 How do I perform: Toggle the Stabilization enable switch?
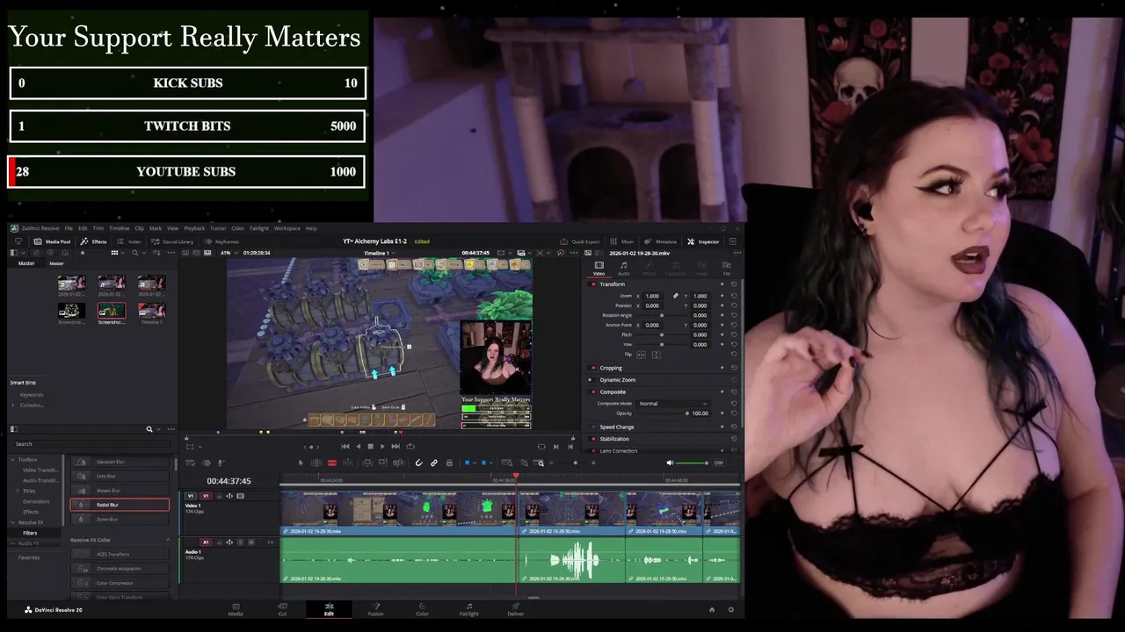pyautogui.click(x=593, y=439)
